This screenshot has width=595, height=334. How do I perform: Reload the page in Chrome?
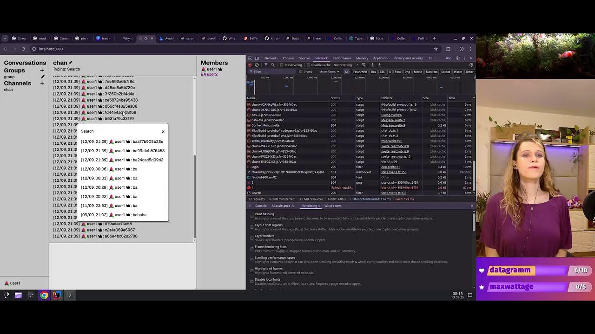click(23, 49)
